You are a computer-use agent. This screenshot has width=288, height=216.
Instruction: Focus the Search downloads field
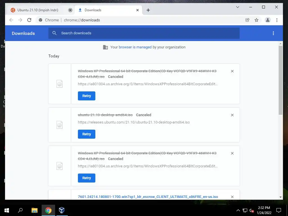[144, 33]
